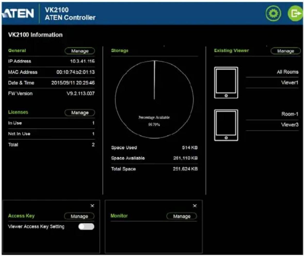Click the Licenses section heading
304x256 pixels.
[18, 112]
